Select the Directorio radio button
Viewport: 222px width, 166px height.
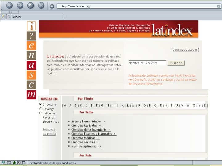pos(40,104)
